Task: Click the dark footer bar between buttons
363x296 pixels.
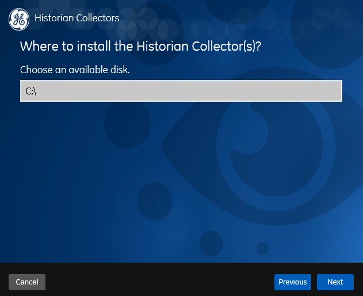Action: pos(160,282)
